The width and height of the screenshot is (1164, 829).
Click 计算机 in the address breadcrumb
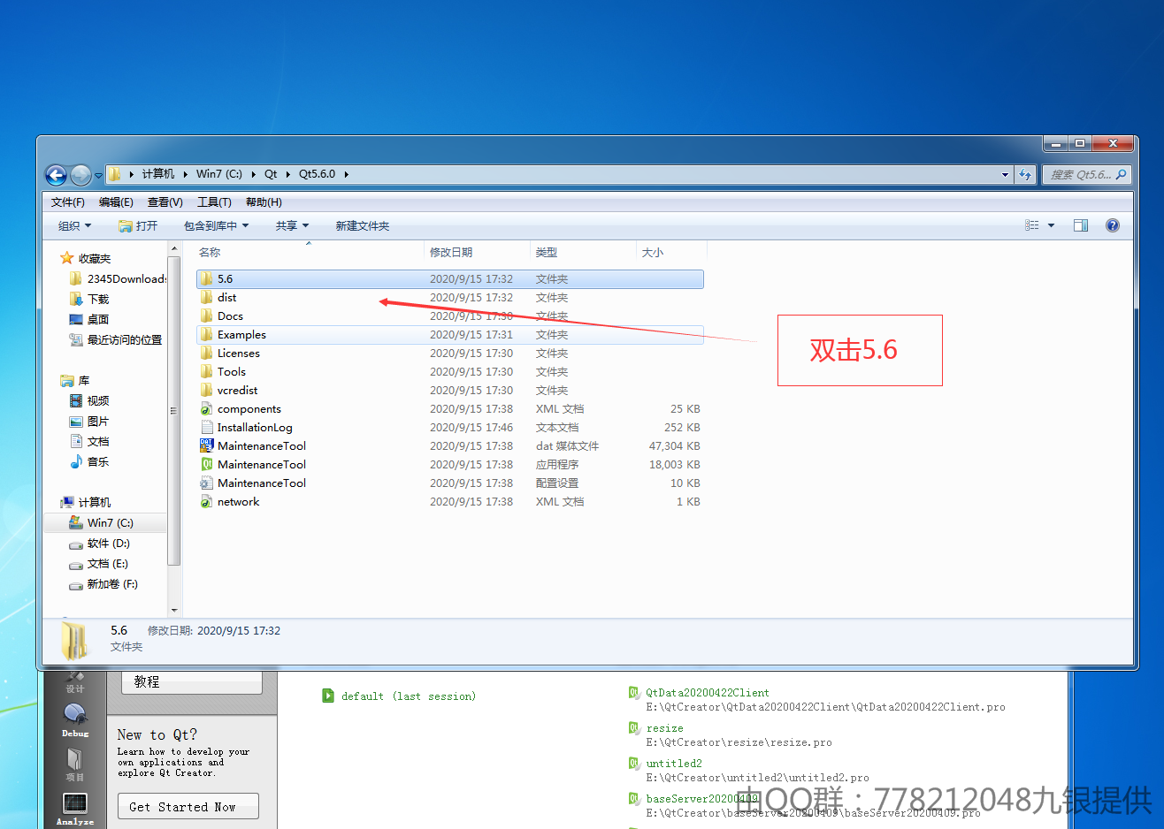coord(158,174)
